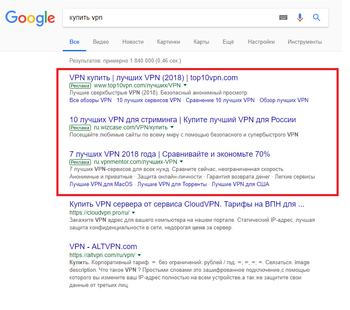This screenshot has width=350, height=310.
Task: Open sitelink "Все обзоры VPN"
Action: pyautogui.click(x=90, y=100)
